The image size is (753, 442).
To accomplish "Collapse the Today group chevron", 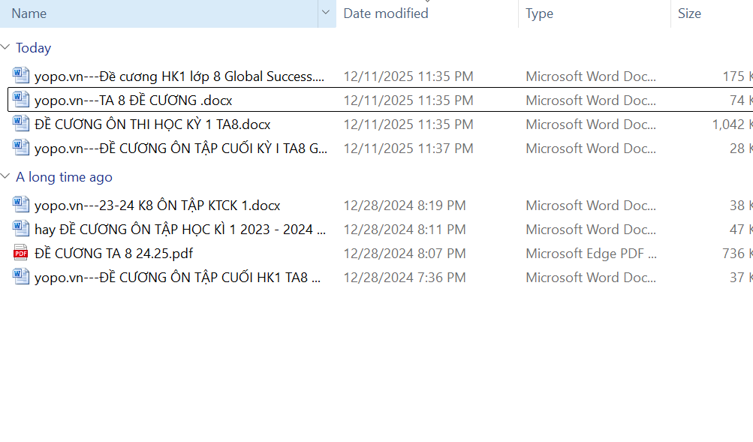I will (x=6, y=47).
